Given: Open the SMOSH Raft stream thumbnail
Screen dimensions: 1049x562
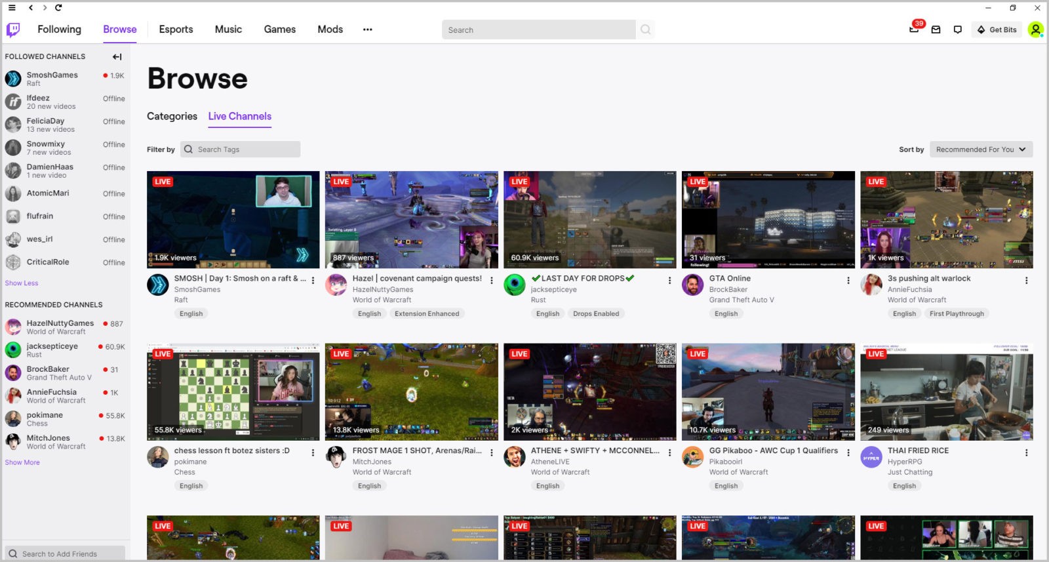Looking at the screenshot, I should 233,220.
